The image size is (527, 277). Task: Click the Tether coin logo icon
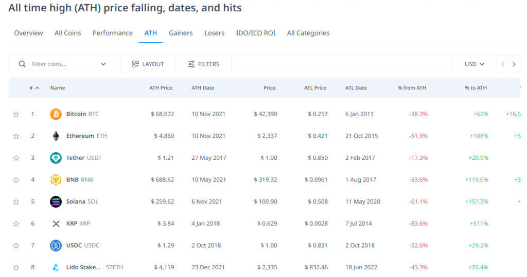[56, 158]
